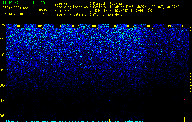Click time marker 0008
The width and height of the screenshot is (192, 122).
click(x=149, y=26)
